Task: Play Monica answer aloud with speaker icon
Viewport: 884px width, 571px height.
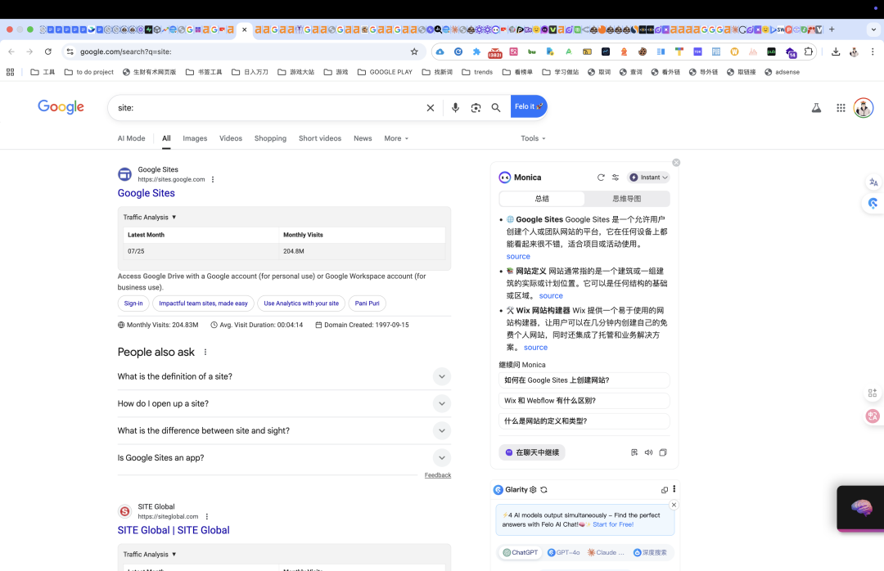Action: 648,452
